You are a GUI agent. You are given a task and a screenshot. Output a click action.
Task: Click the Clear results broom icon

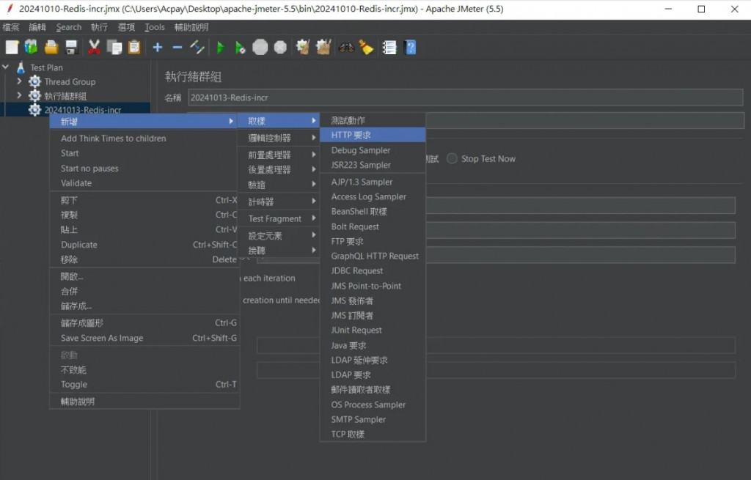pyautogui.click(x=303, y=48)
